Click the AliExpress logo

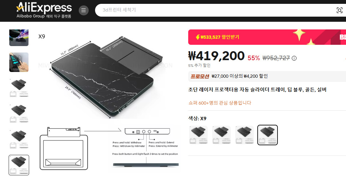coord(44,10)
